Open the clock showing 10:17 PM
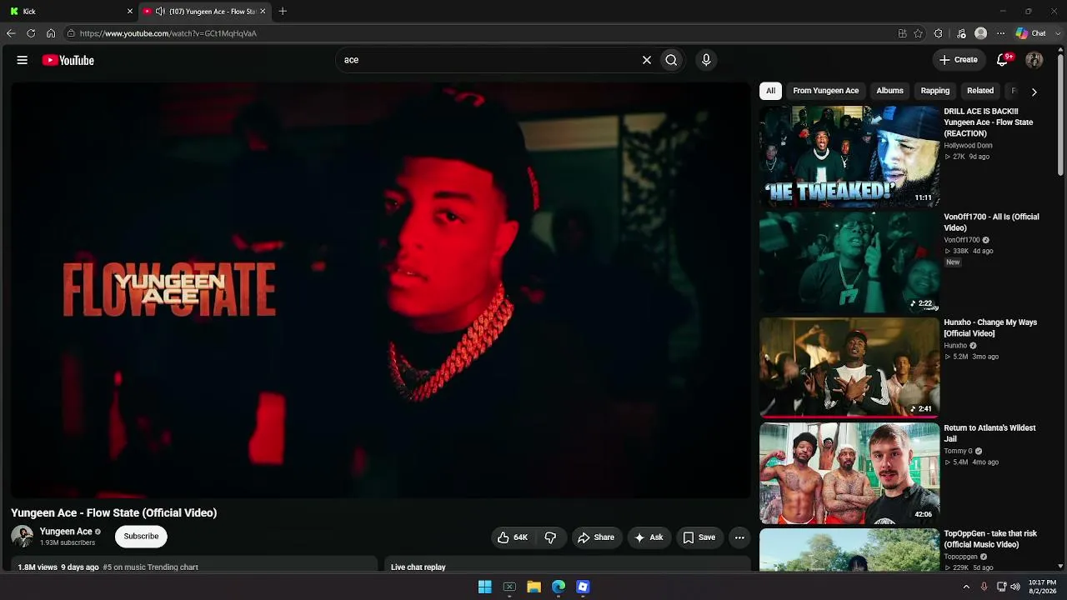The image size is (1067, 600). click(x=1042, y=587)
